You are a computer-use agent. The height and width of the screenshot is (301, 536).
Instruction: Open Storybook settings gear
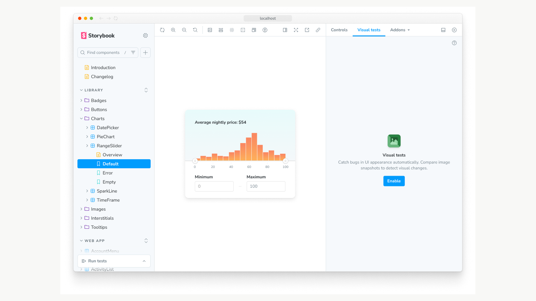[x=145, y=35]
